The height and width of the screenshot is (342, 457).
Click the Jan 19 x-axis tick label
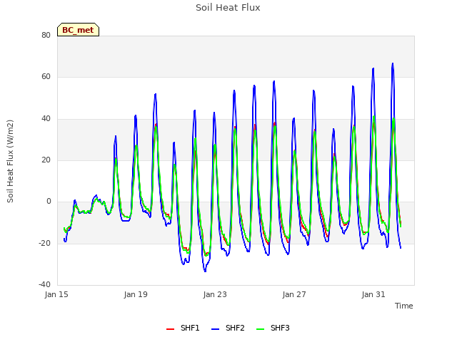click(x=136, y=294)
